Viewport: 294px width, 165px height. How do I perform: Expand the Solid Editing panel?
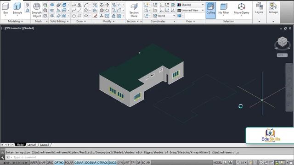pyautogui.click(x=59, y=22)
